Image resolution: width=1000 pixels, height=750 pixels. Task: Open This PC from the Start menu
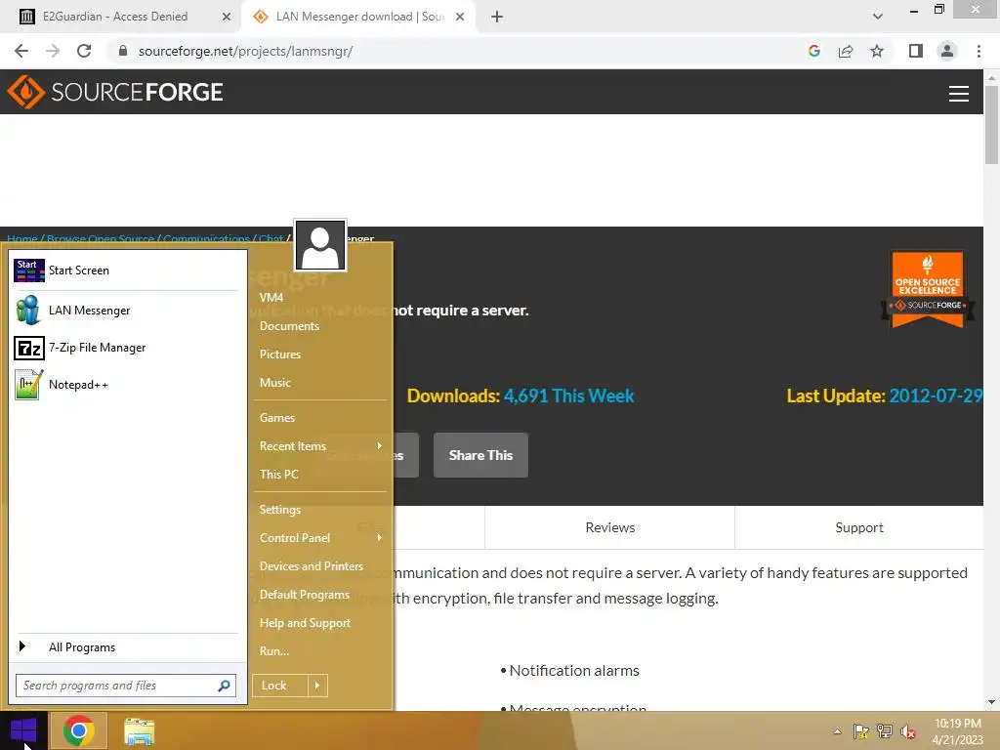278,475
